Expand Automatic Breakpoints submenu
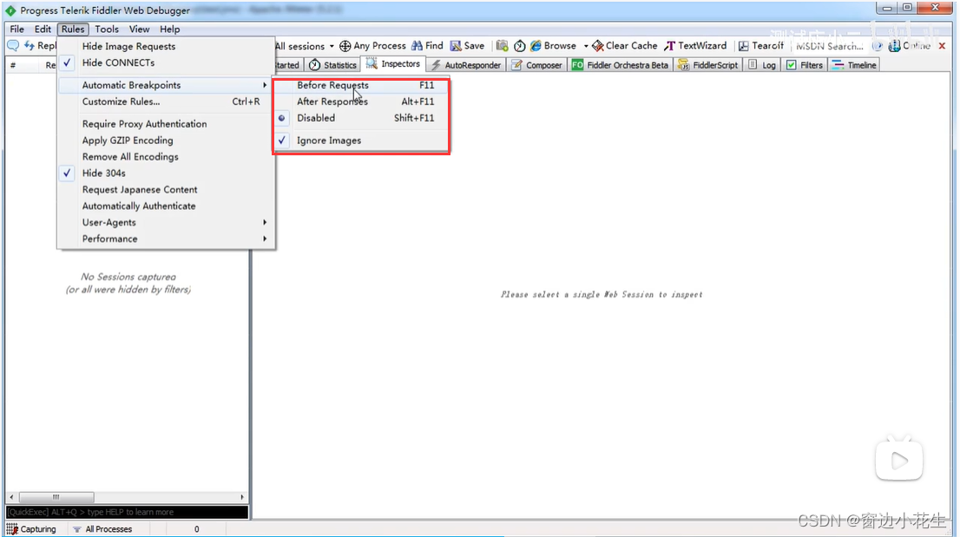Image resolution: width=960 pixels, height=537 pixels. 166,85
